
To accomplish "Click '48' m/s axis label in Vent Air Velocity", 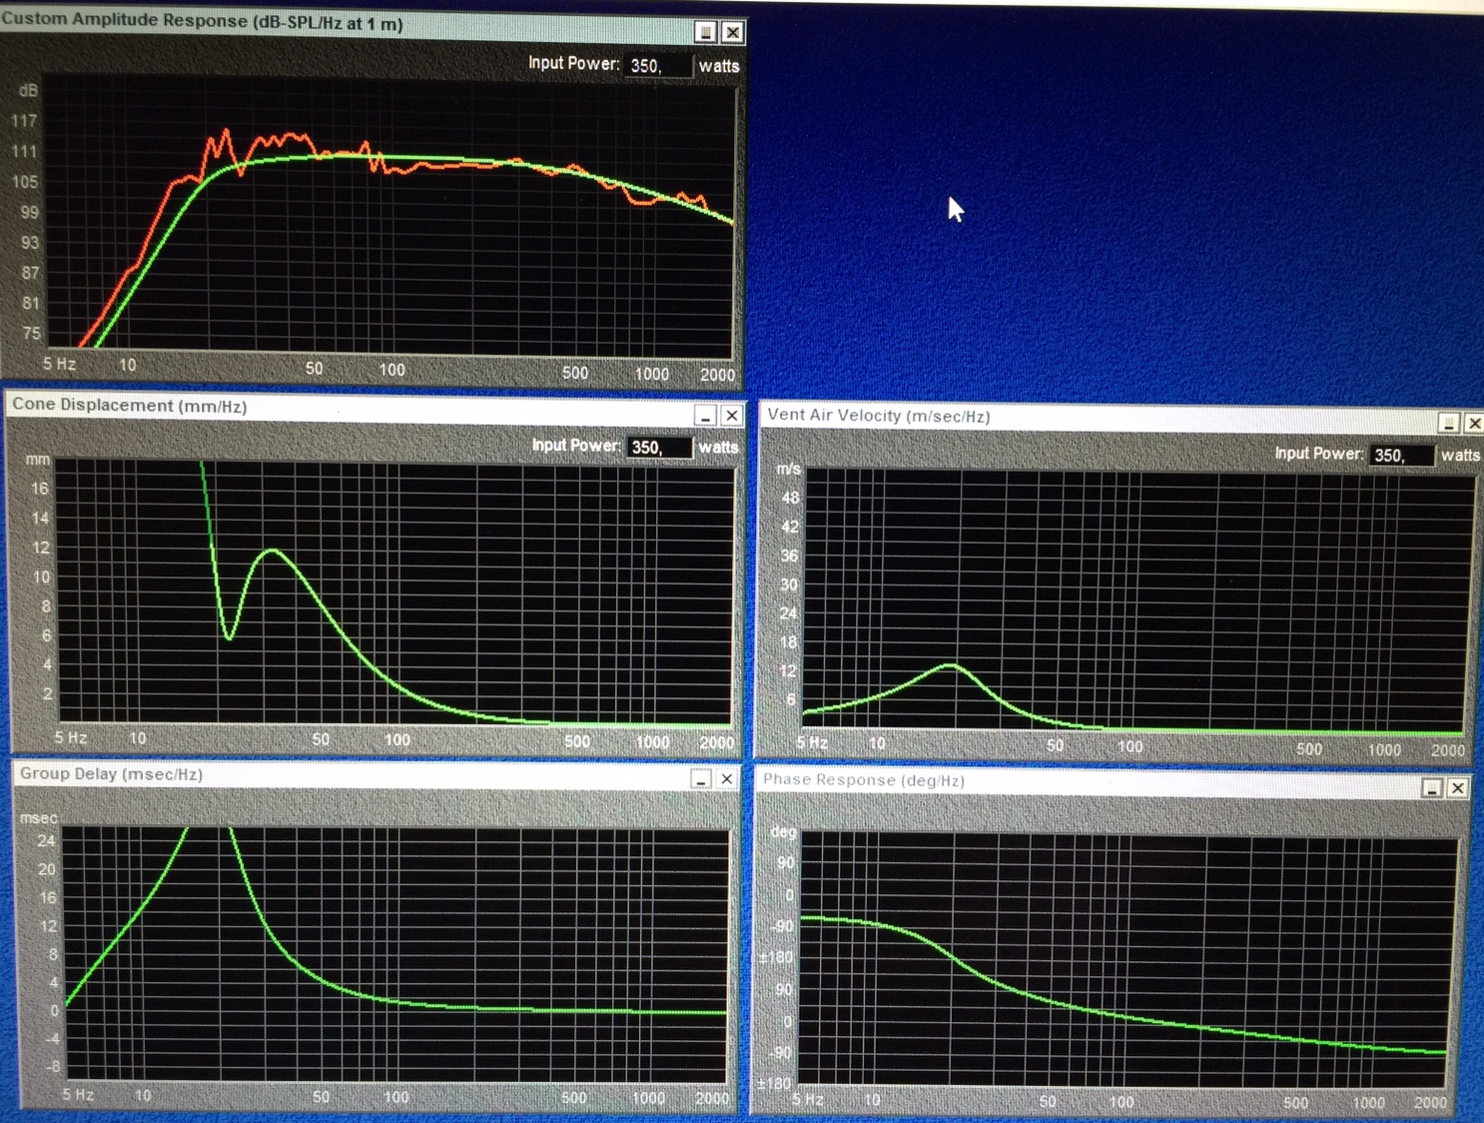I will 790,498.
